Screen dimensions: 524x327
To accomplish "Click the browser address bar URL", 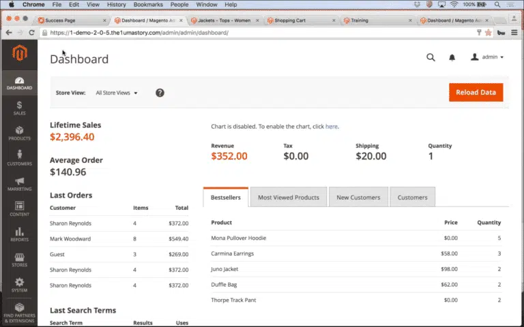I will [x=205, y=33].
